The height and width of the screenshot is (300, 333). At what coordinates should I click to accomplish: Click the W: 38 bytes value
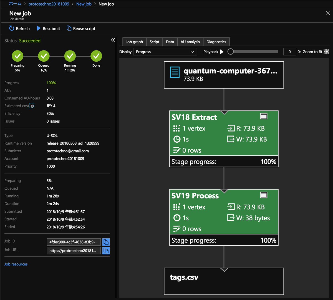point(253,218)
